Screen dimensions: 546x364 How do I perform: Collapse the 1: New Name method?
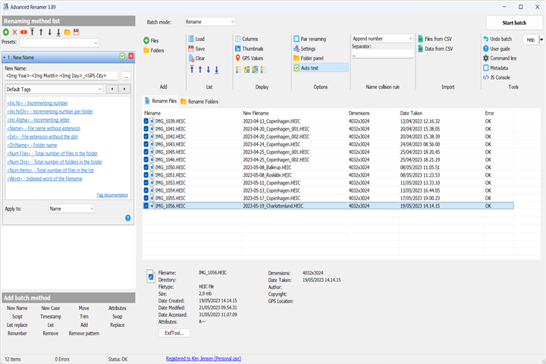click(5, 58)
